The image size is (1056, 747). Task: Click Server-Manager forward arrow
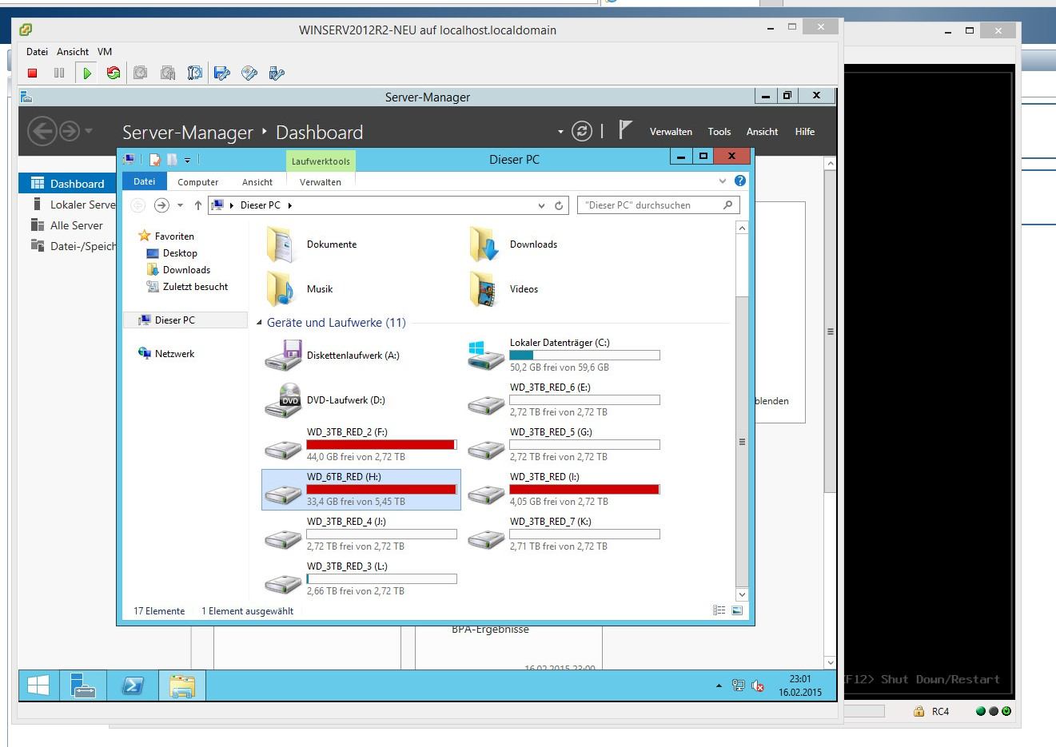point(70,131)
